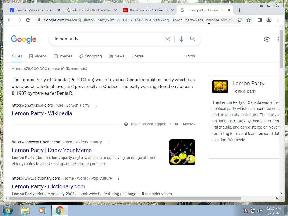Share this page using the share icon

pos(240,20)
